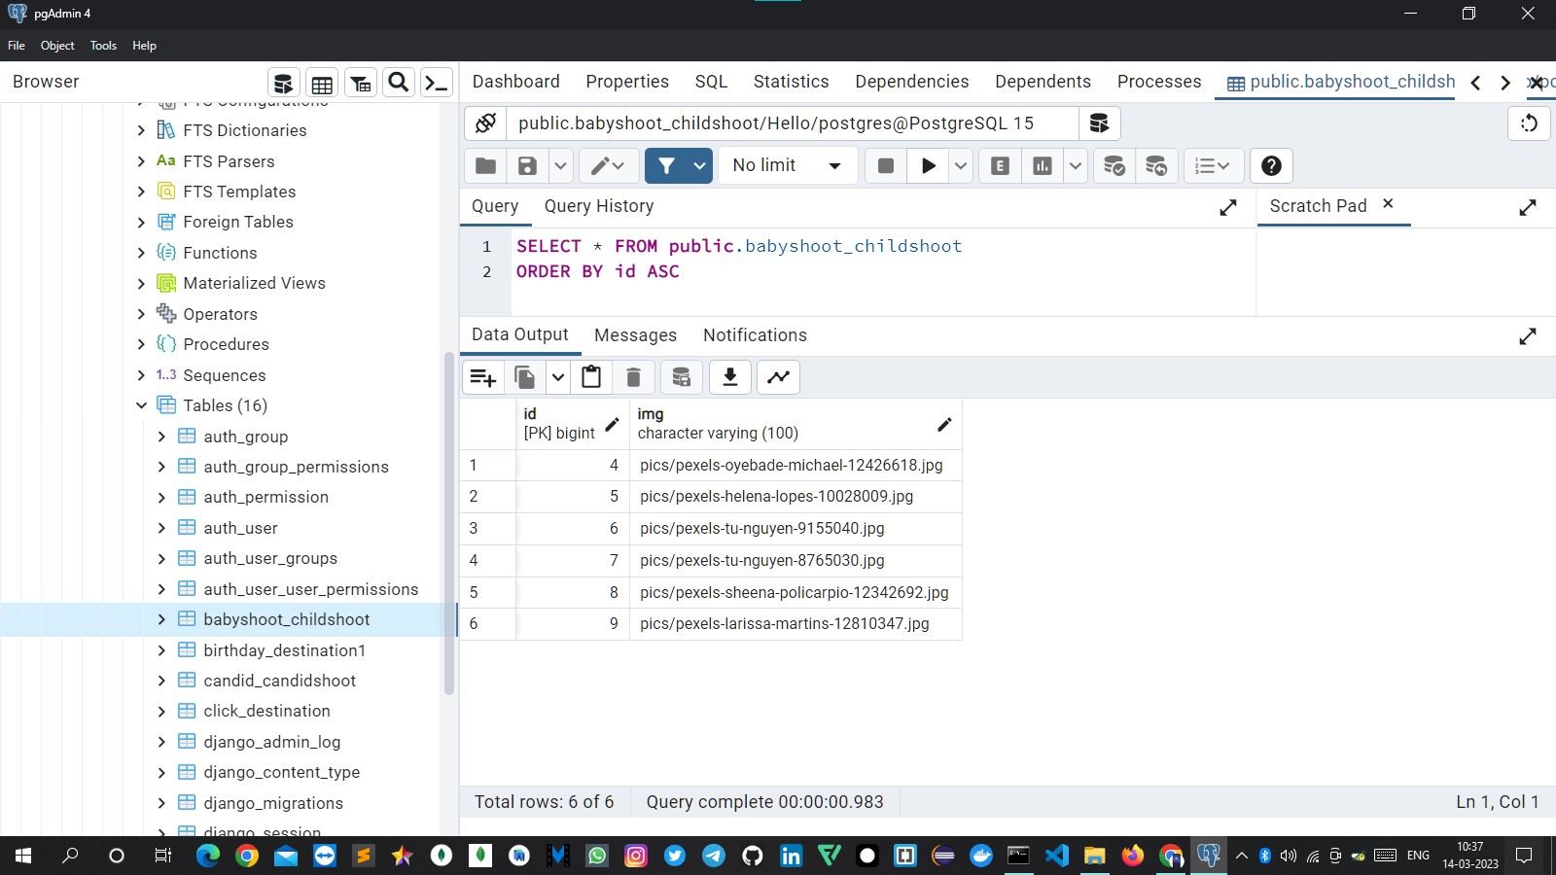The height and width of the screenshot is (875, 1556).
Task: Open the Tools menu
Action: coord(103,46)
